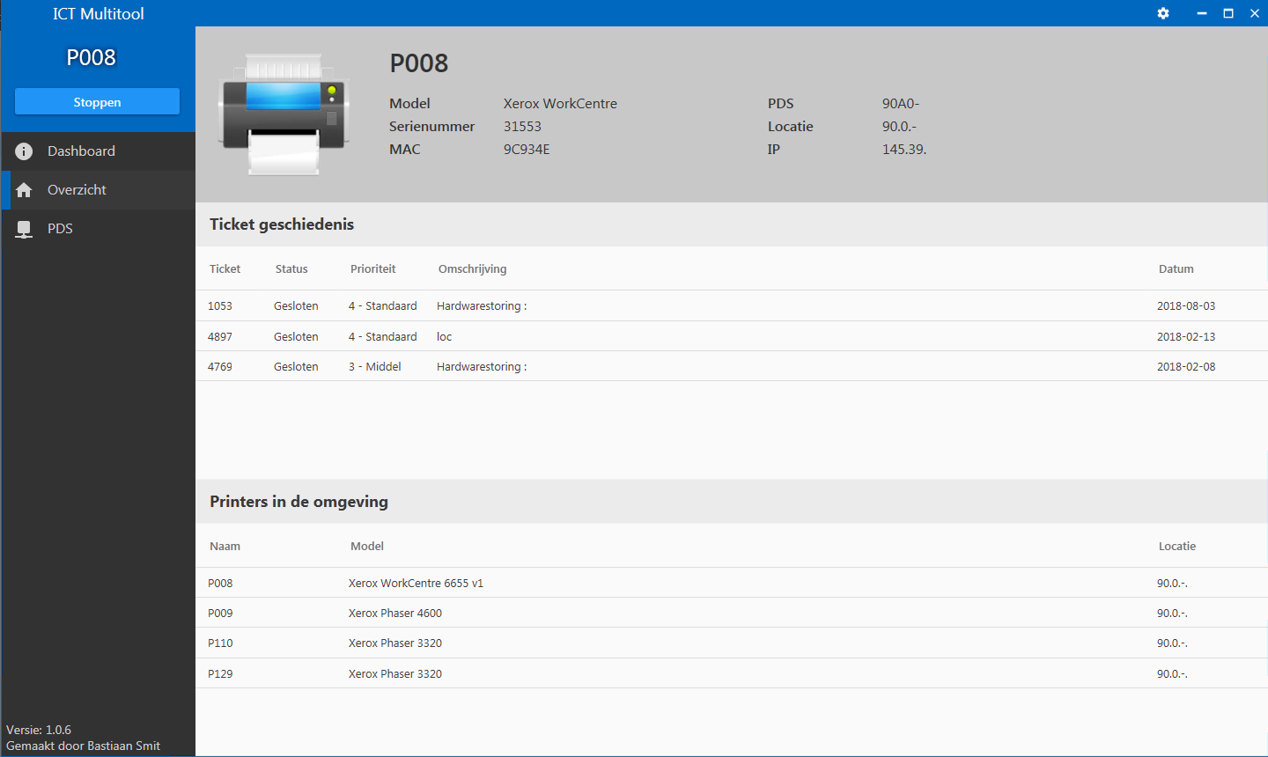Sort tickets by Datum column header

point(1176,269)
